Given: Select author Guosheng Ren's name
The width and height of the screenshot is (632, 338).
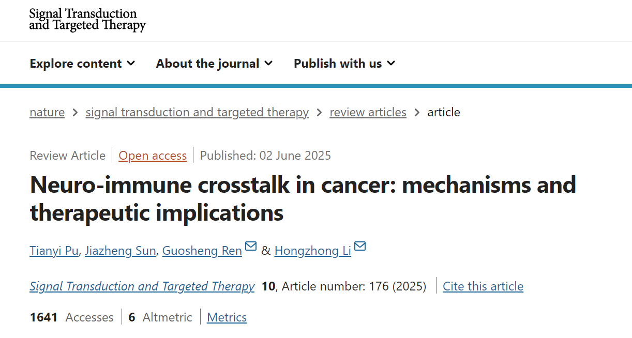Looking at the screenshot, I should tap(202, 251).
